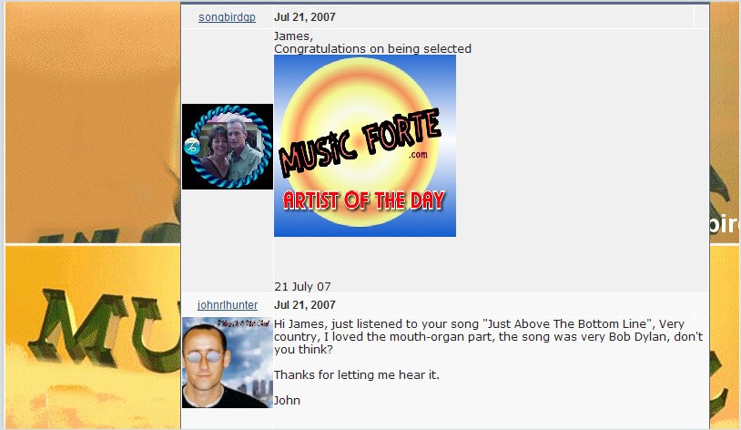Click the 'Thanks for letting me hear it.' line
The image size is (741, 430).
357,375
